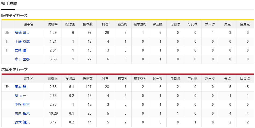Click 19.29 ERA cell for 黒原 拓未
255x128 pixels.
tap(53, 114)
